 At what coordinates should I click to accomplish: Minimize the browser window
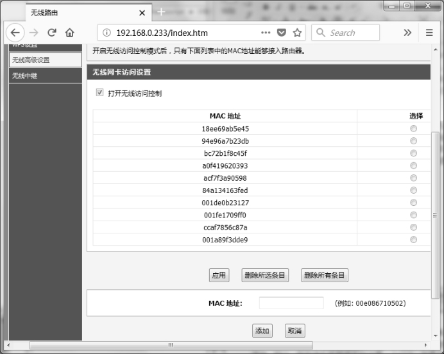tap(391, 6)
